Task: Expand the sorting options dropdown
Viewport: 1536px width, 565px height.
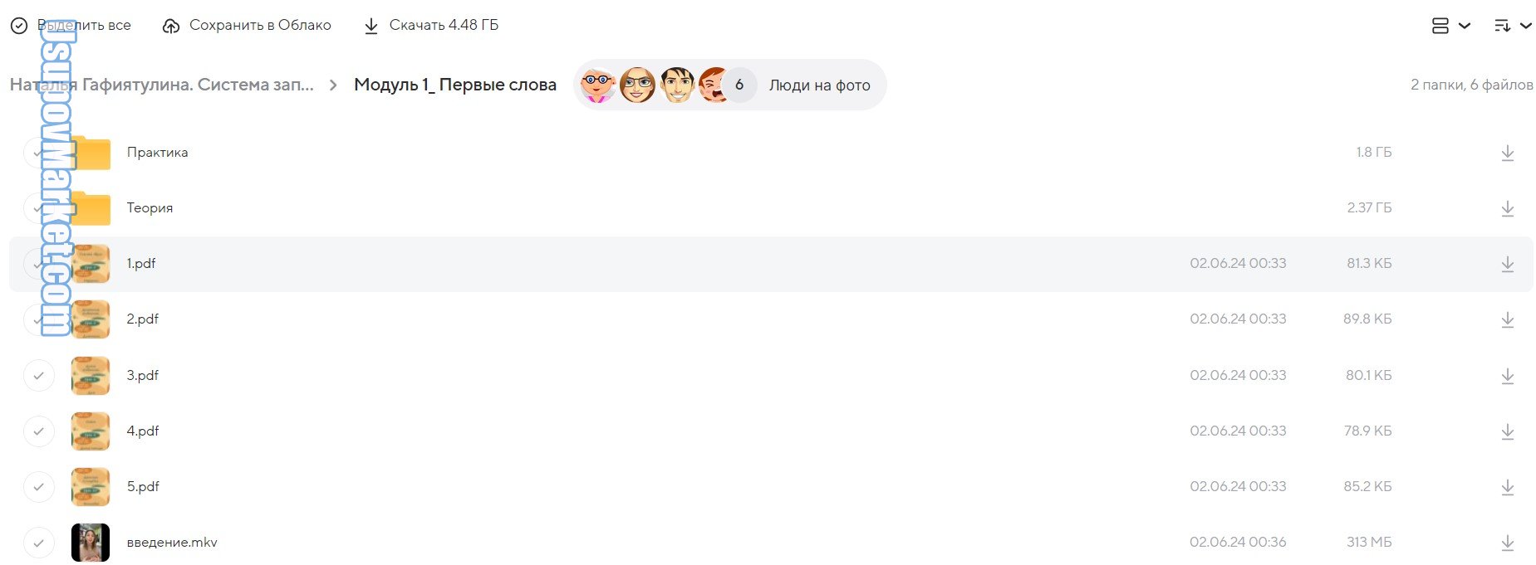Action: (1512, 26)
